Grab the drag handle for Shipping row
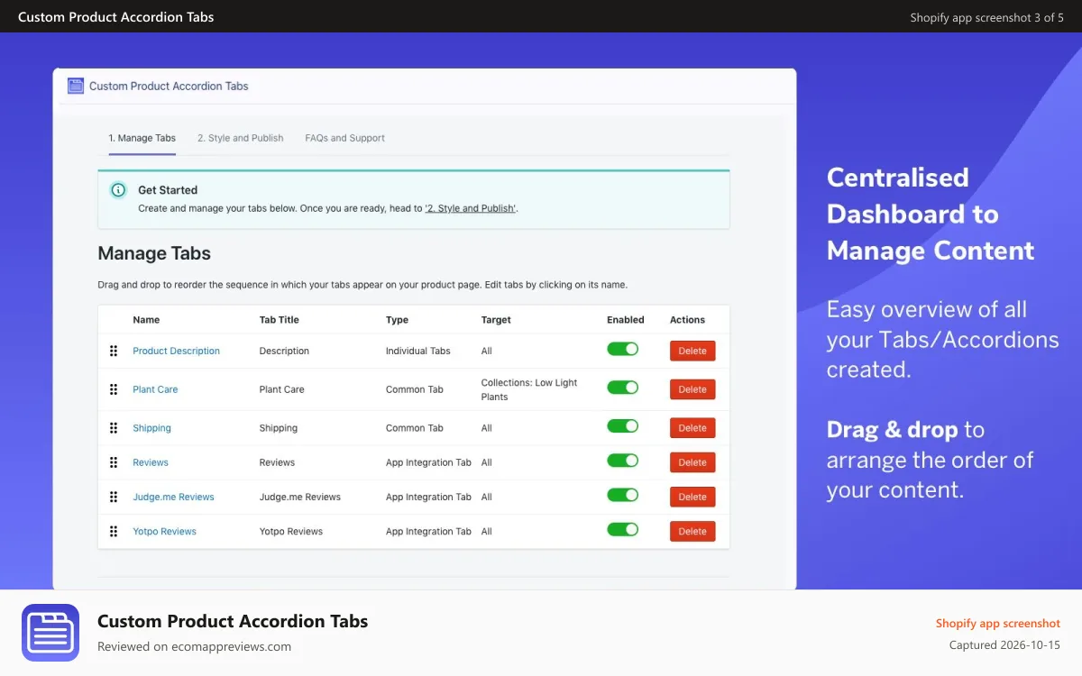The width and height of the screenshot is (1082, 676). (x=114, y=428)
